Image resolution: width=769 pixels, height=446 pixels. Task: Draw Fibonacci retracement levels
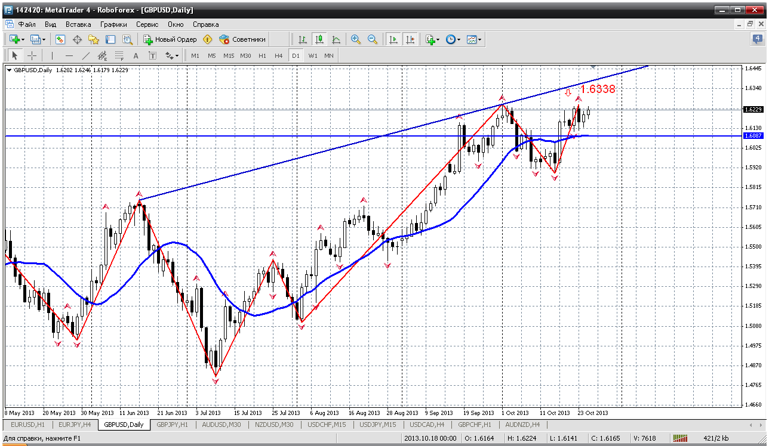click(x=119, y=55)
